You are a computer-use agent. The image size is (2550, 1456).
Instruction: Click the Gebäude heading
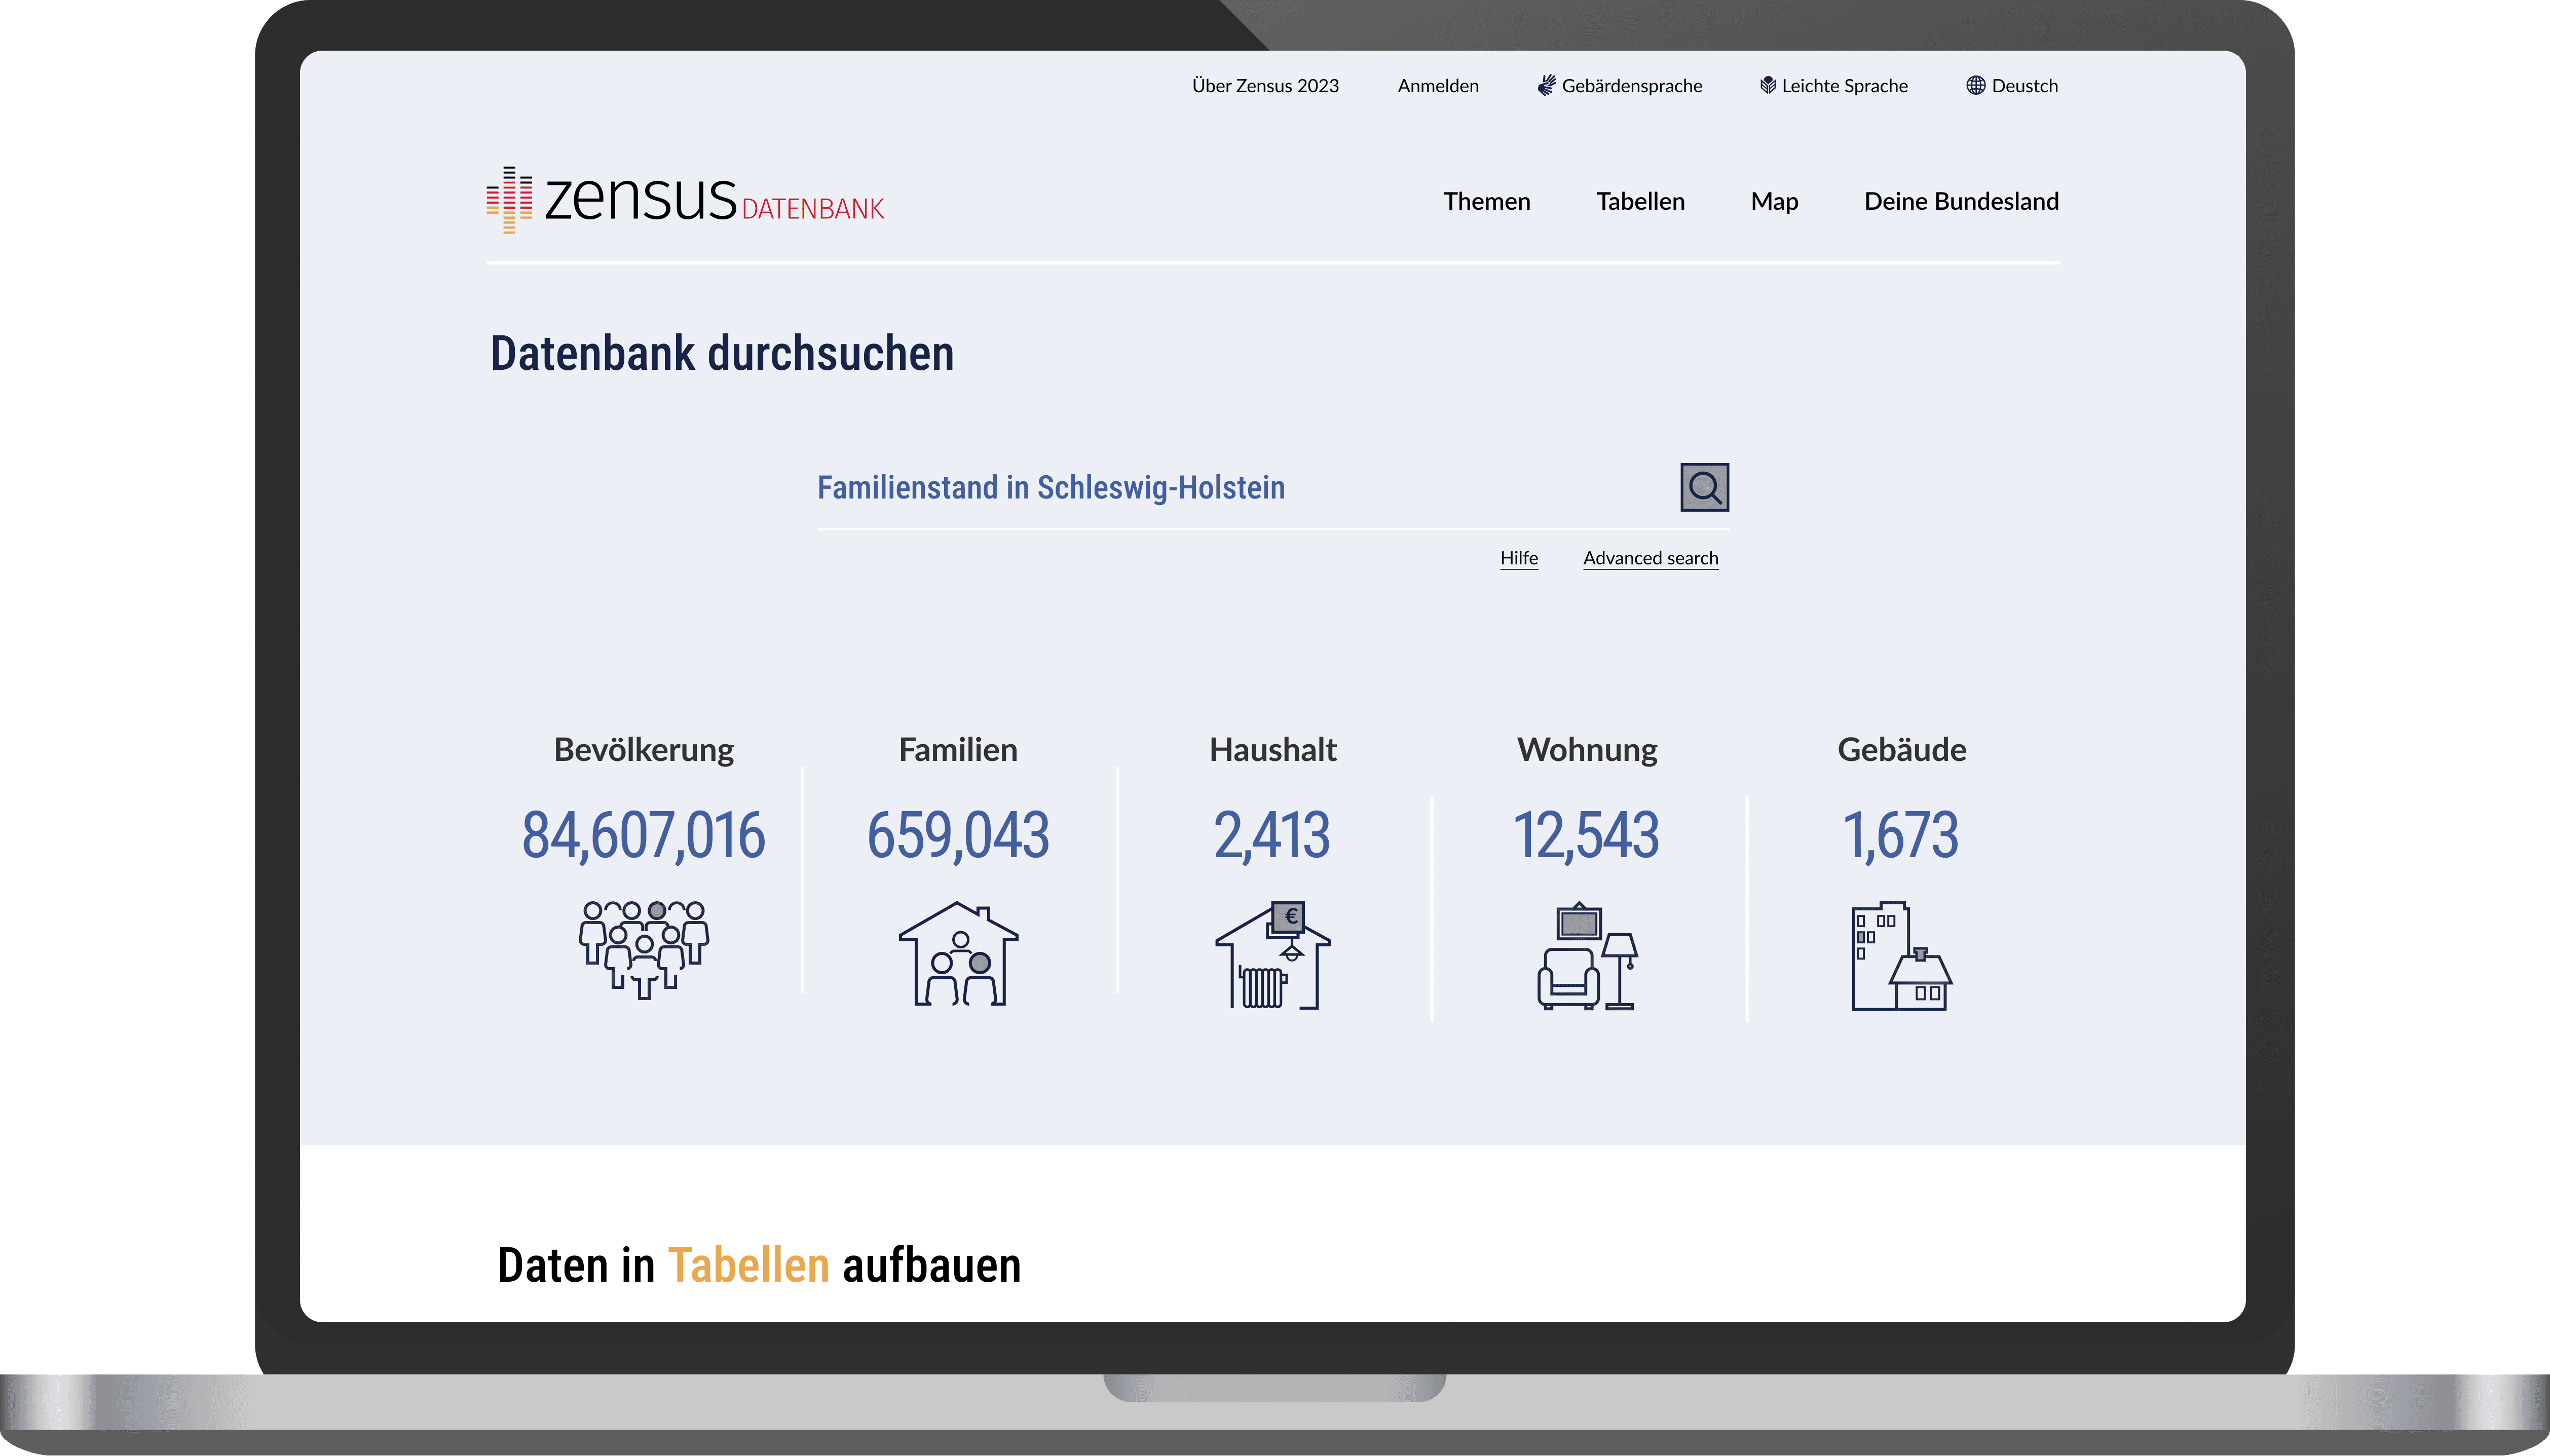pyautogui.click(x=1901, y=749)
